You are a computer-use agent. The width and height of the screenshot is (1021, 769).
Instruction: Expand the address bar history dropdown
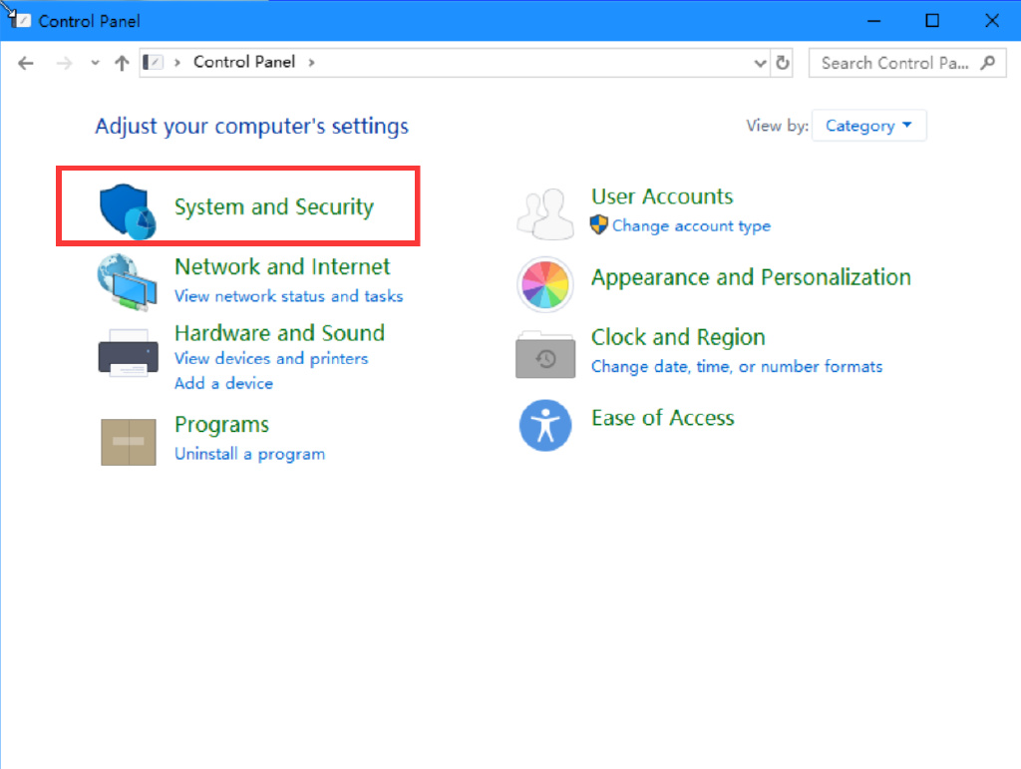(x=760, y=63)
